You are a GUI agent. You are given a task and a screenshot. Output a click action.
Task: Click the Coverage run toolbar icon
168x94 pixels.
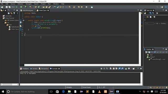pyautogui.click(x=26, y=7)
